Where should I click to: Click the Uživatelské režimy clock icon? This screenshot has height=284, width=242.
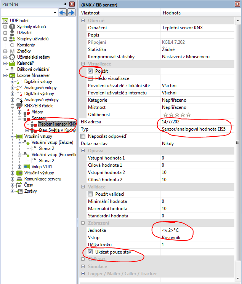tap(12, 57)
